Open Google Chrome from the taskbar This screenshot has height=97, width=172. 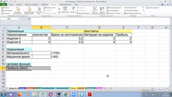click(x=66, y=95)
